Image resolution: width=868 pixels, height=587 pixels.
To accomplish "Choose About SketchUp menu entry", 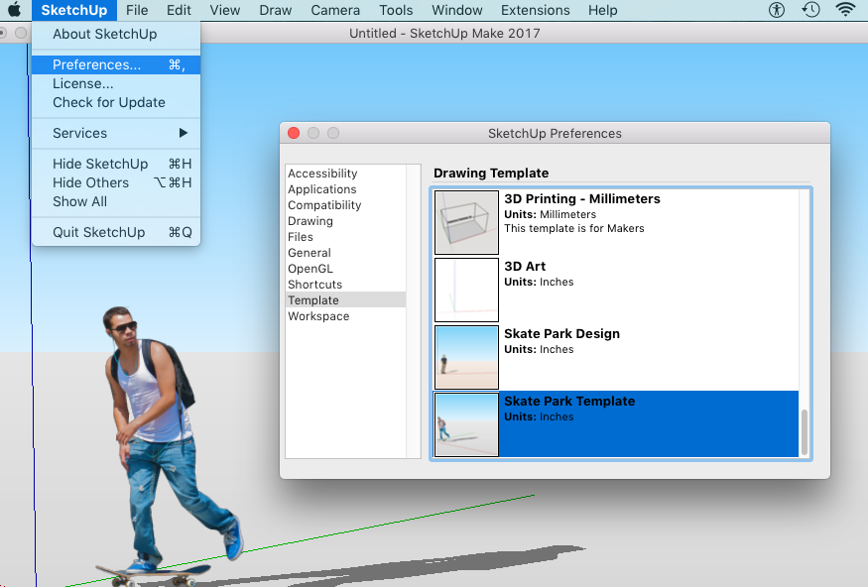I will [x=116, y=35].
